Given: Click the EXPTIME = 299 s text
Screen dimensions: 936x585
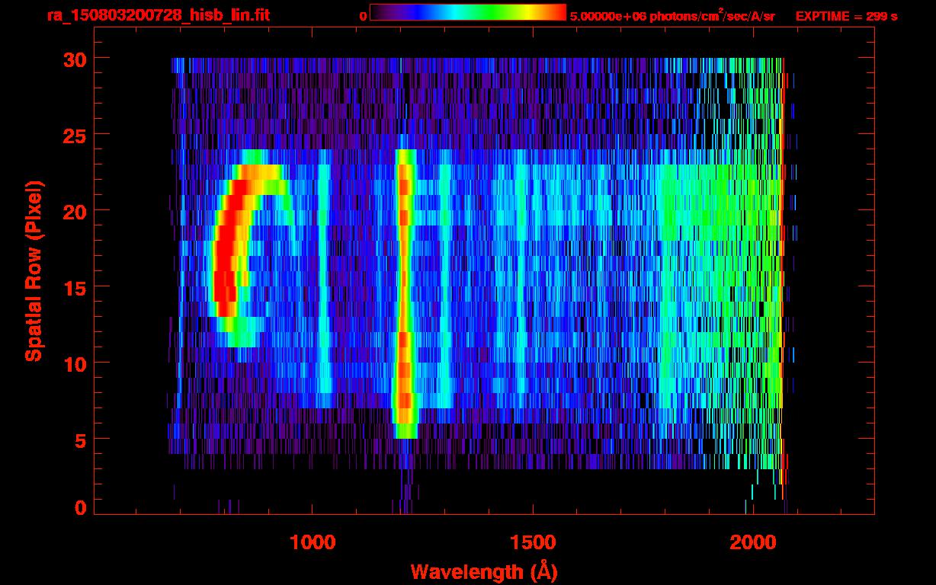Looking at the screenshot, I should 846,16.
